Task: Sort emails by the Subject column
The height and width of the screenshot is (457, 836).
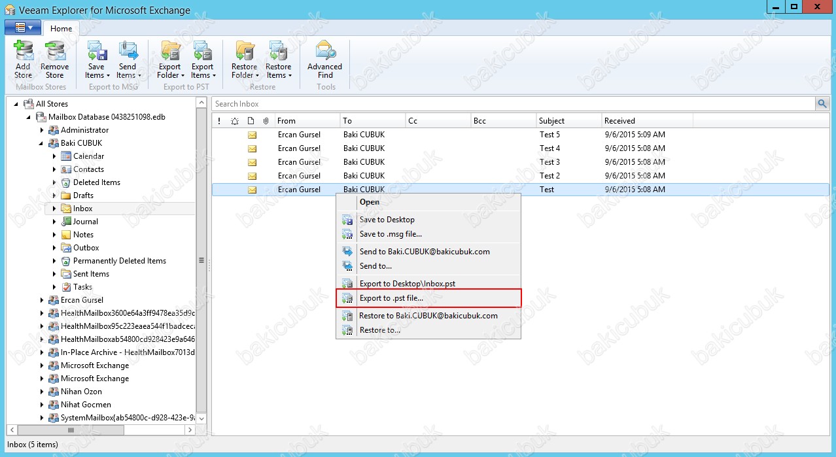Action: pos(569,121)
